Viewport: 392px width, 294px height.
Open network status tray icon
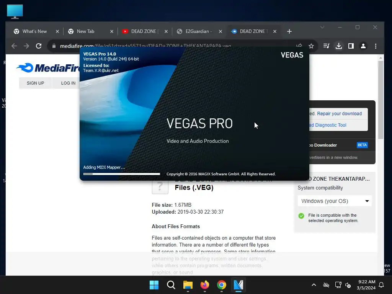pyautogui.click(x=338, y=285)
